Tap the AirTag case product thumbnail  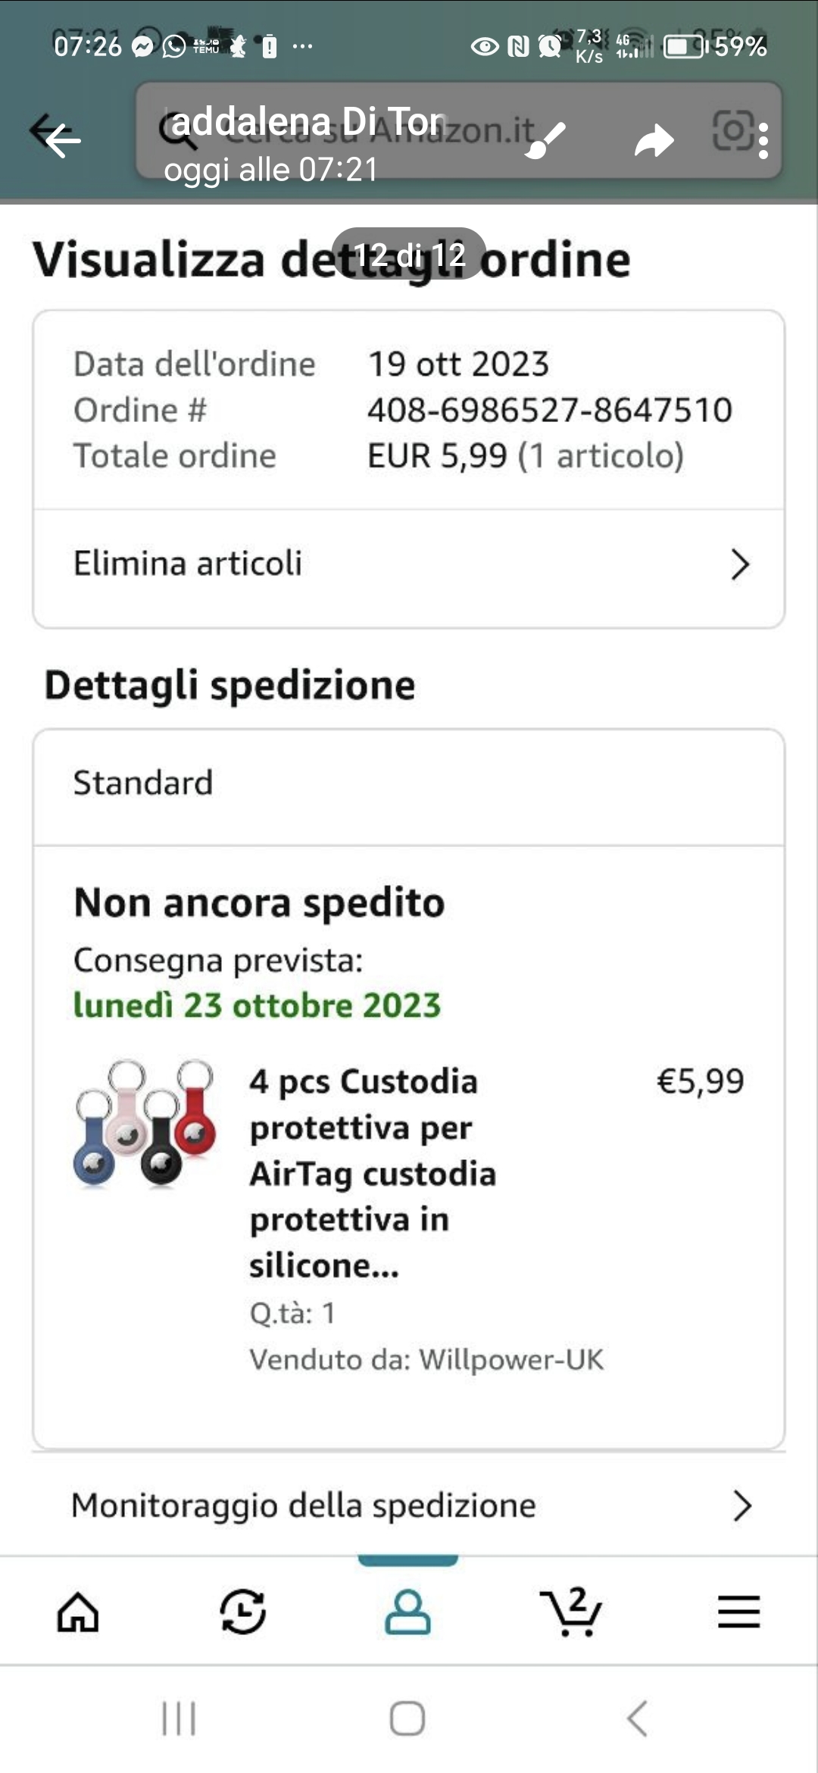point(145,1124)
